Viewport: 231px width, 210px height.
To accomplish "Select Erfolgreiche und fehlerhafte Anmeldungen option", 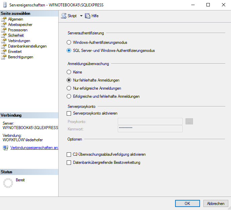I will [x=69, y=96].
